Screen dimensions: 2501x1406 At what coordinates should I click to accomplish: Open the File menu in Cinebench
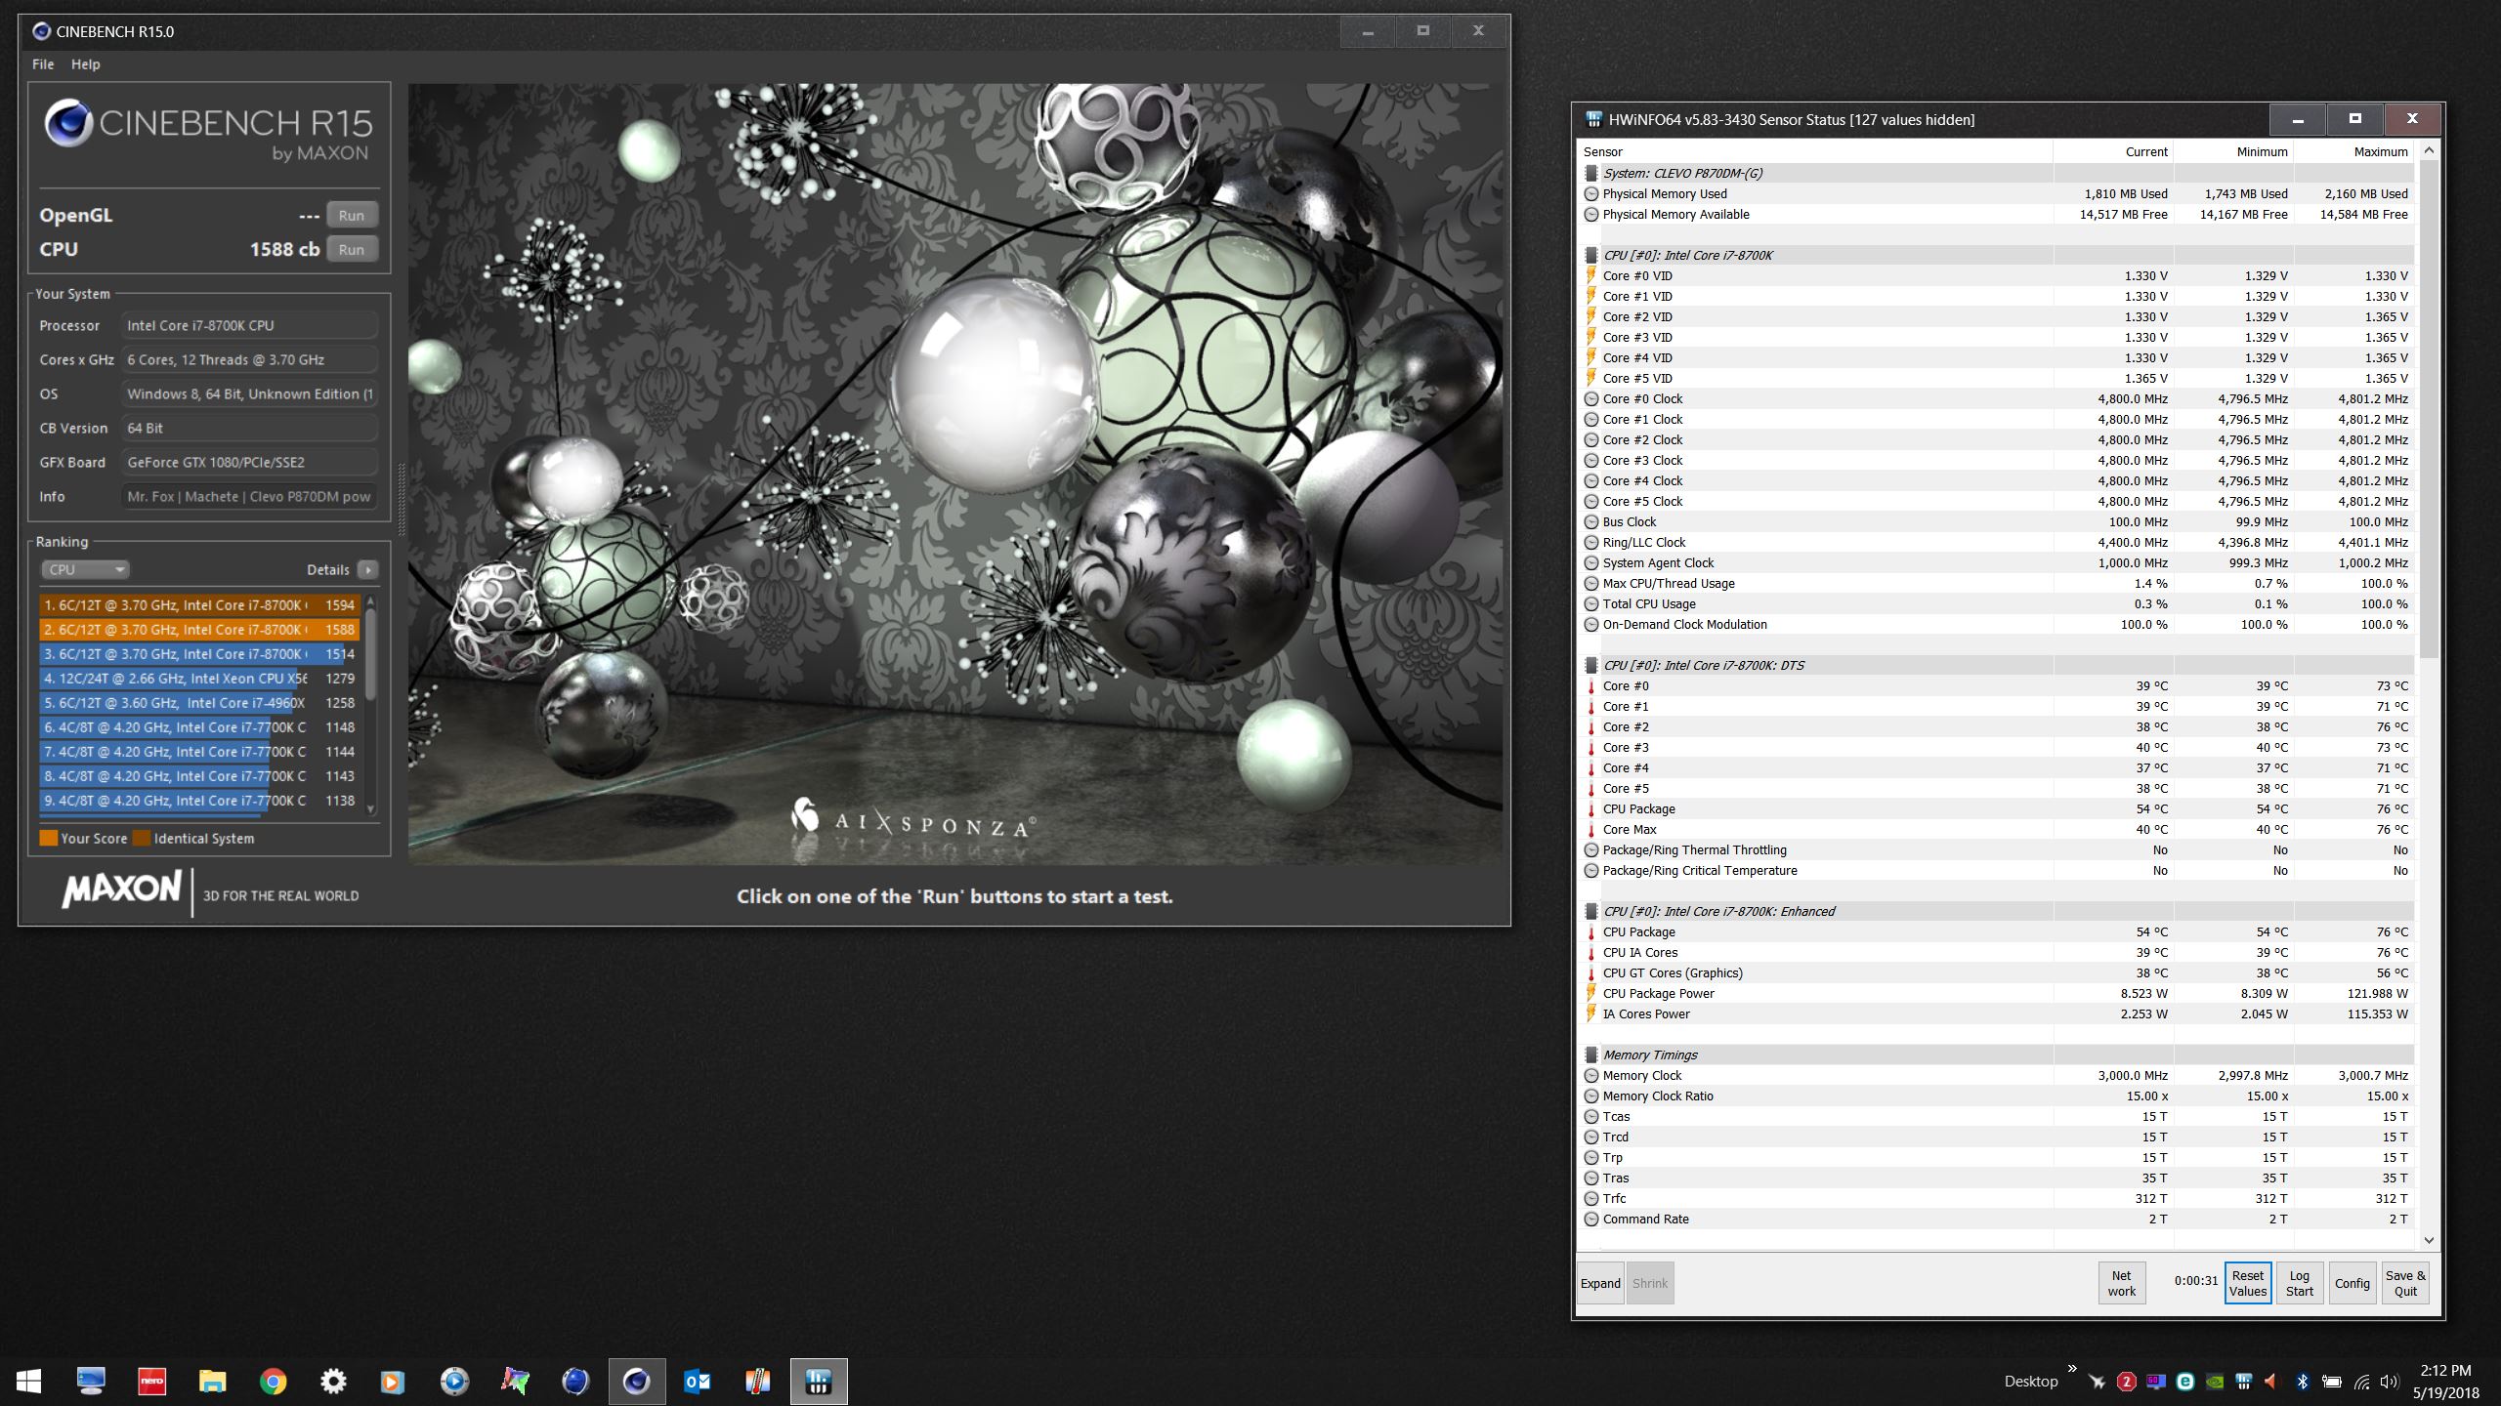click(x=43, y=64)
